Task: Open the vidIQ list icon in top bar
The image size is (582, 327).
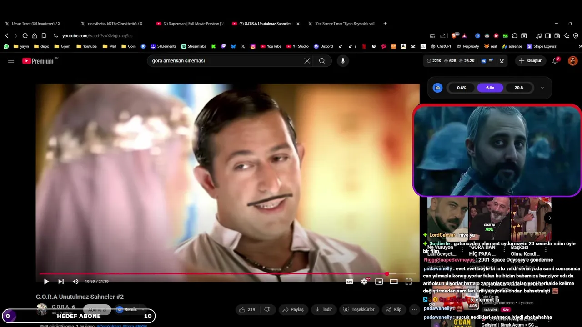Action: pos(491,61)
